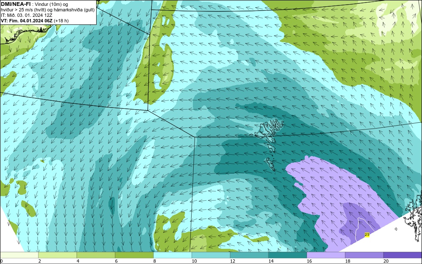Click legend scale value 2
422x264 pixels.
(40, 261)
